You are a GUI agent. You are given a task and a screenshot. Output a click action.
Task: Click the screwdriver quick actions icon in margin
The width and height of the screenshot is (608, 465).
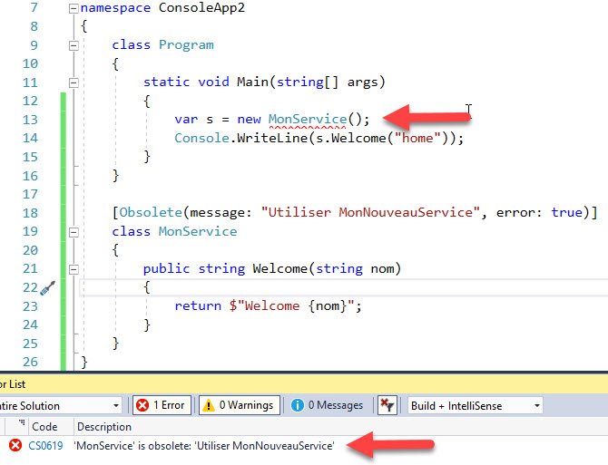(47, 288)
